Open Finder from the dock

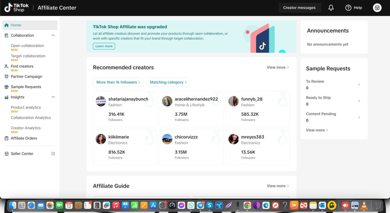click(x=12, y=205)
